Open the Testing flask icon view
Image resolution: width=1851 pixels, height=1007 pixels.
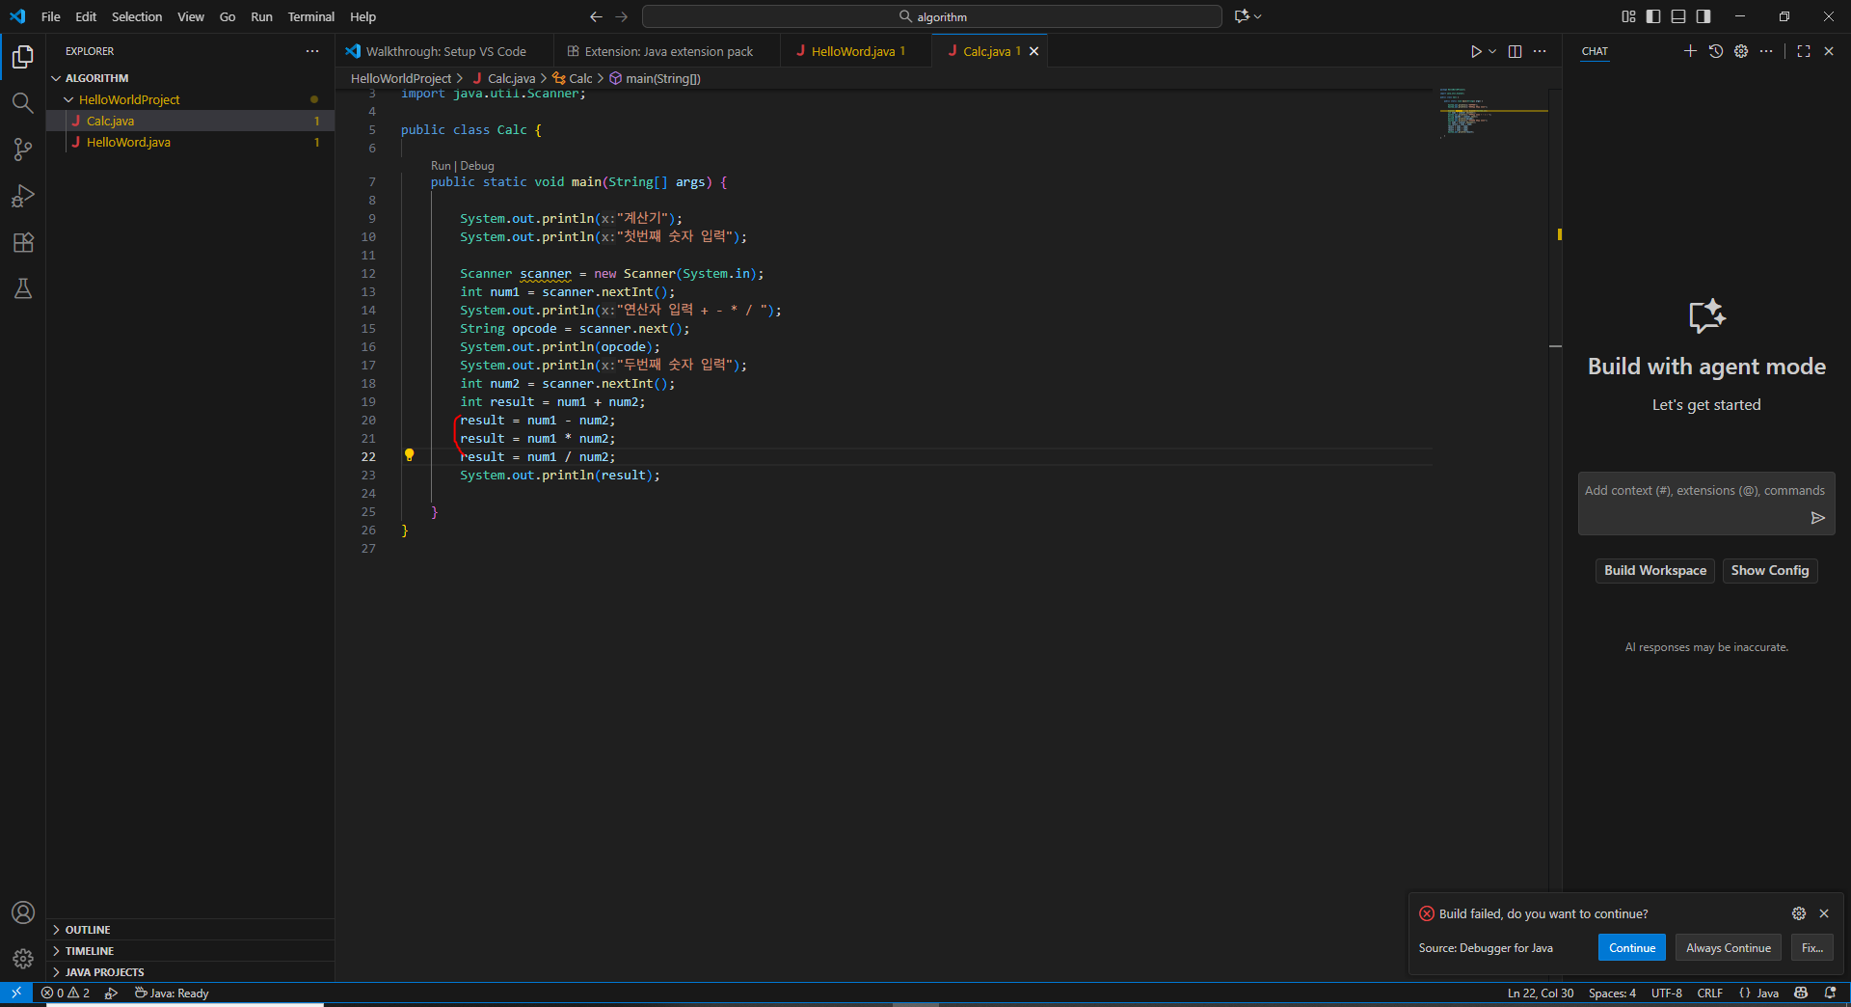click(x=23, y=288)
